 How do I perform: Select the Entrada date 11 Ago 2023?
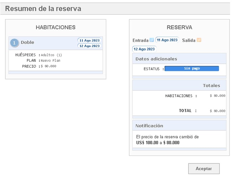(167, 40)
